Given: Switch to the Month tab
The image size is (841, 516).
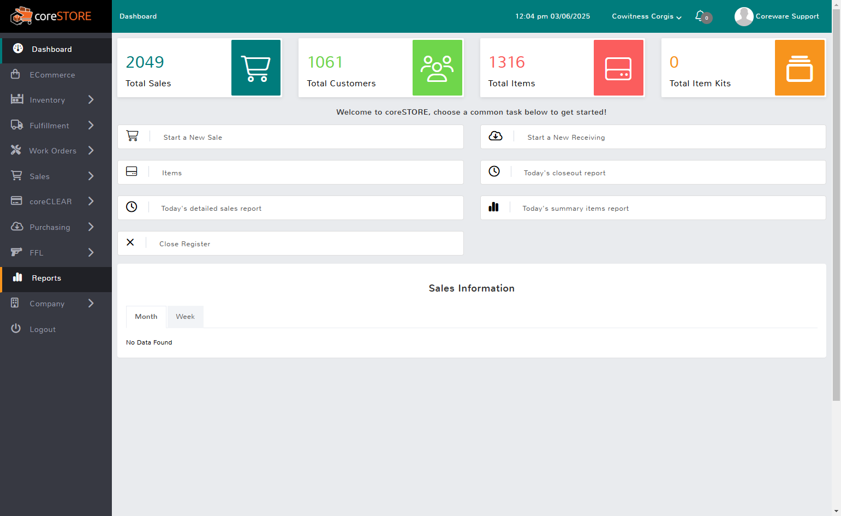Looking at the screenshot, I should [146, 317].
